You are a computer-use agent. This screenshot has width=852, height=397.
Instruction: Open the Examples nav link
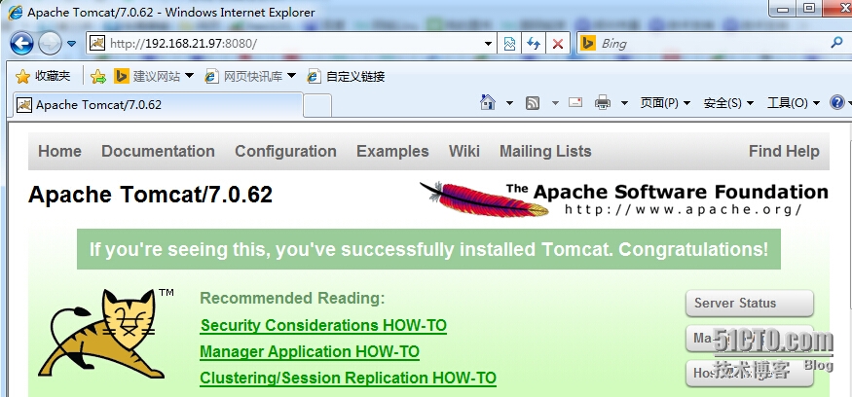point(392,151)
